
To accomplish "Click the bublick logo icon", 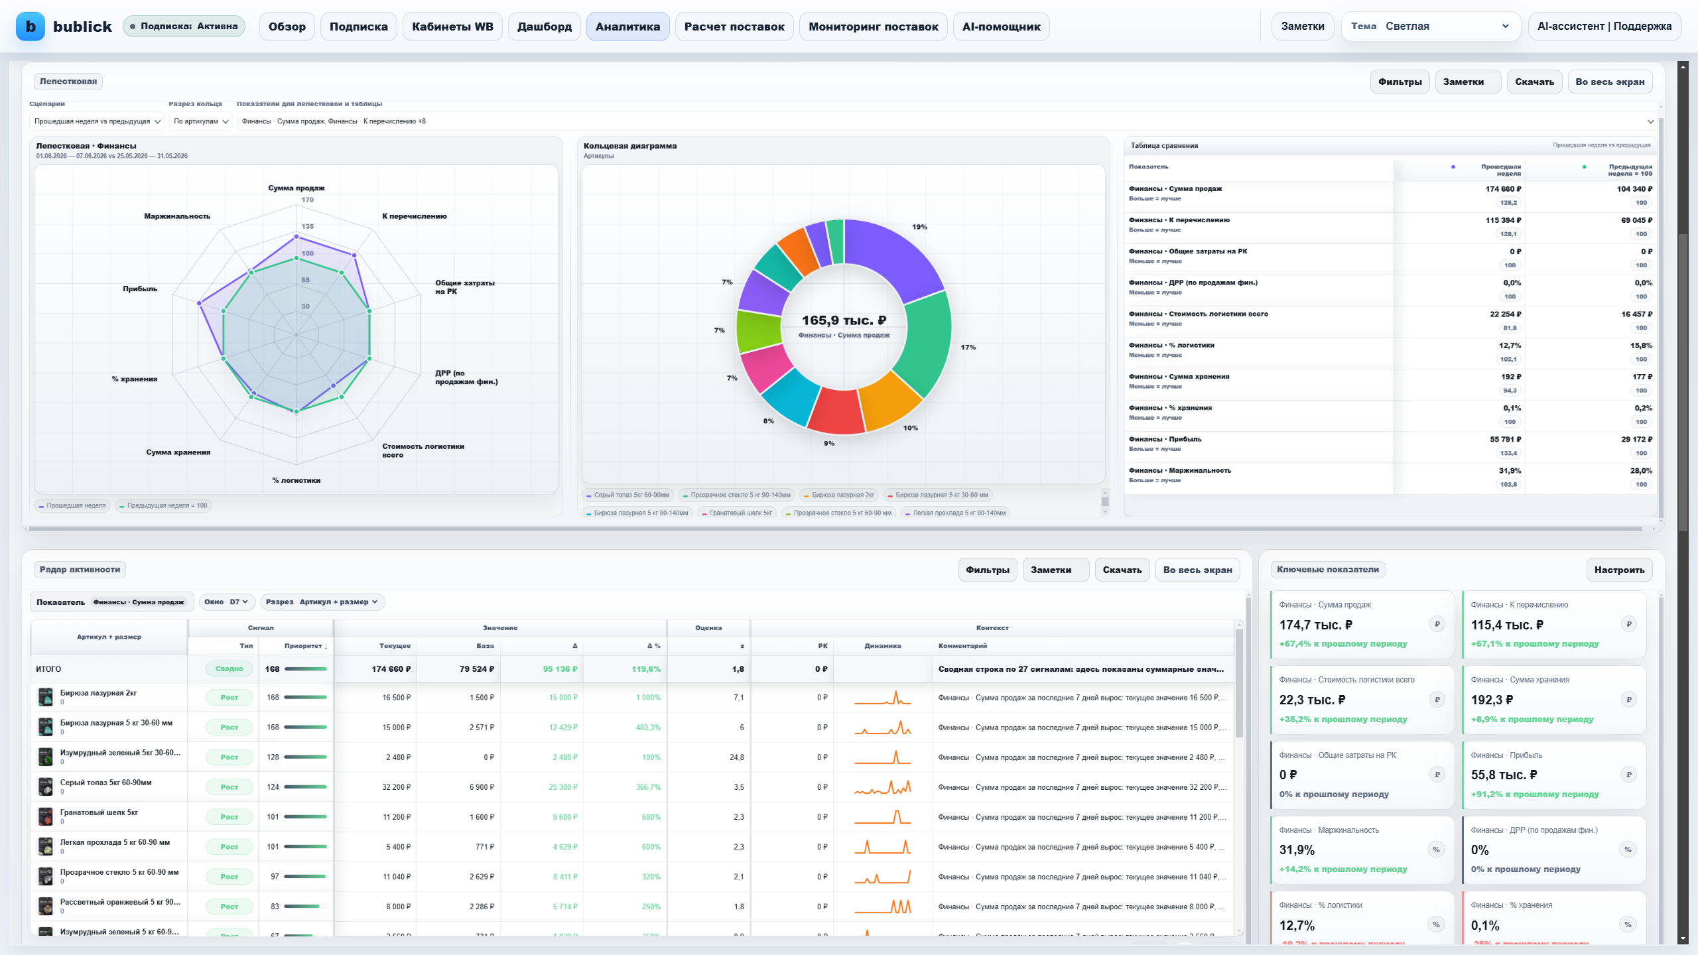I will (x=31, y=27).
